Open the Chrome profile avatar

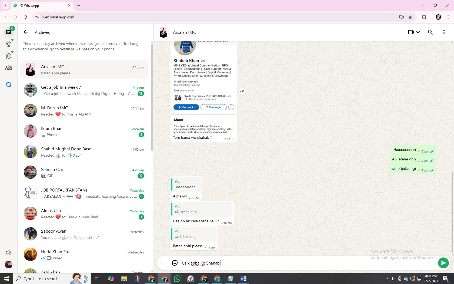[x=438, y=17]
